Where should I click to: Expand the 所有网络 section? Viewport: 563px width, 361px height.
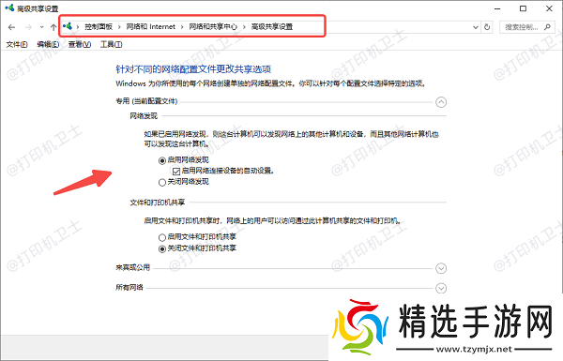pyautogui.click(x=441, y=288)
